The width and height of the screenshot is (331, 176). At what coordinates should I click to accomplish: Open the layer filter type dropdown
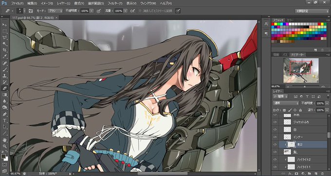tap(280, 96)
